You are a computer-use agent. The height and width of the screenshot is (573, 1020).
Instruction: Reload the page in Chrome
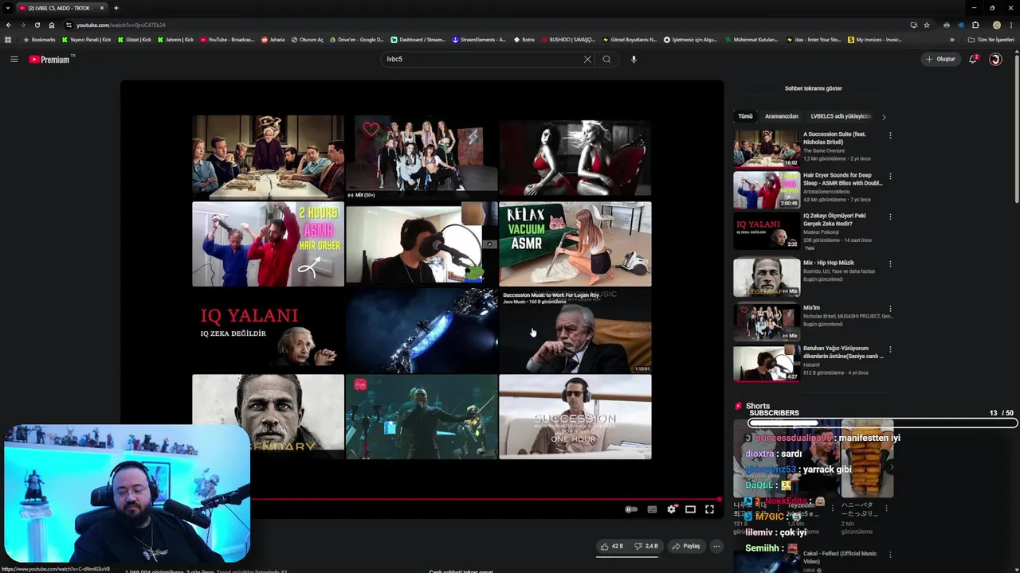click(37, 25)
